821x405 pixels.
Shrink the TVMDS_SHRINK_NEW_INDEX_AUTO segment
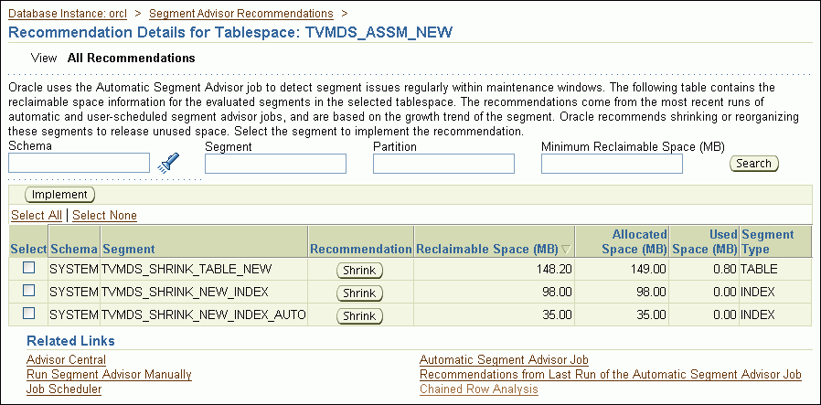360,315
